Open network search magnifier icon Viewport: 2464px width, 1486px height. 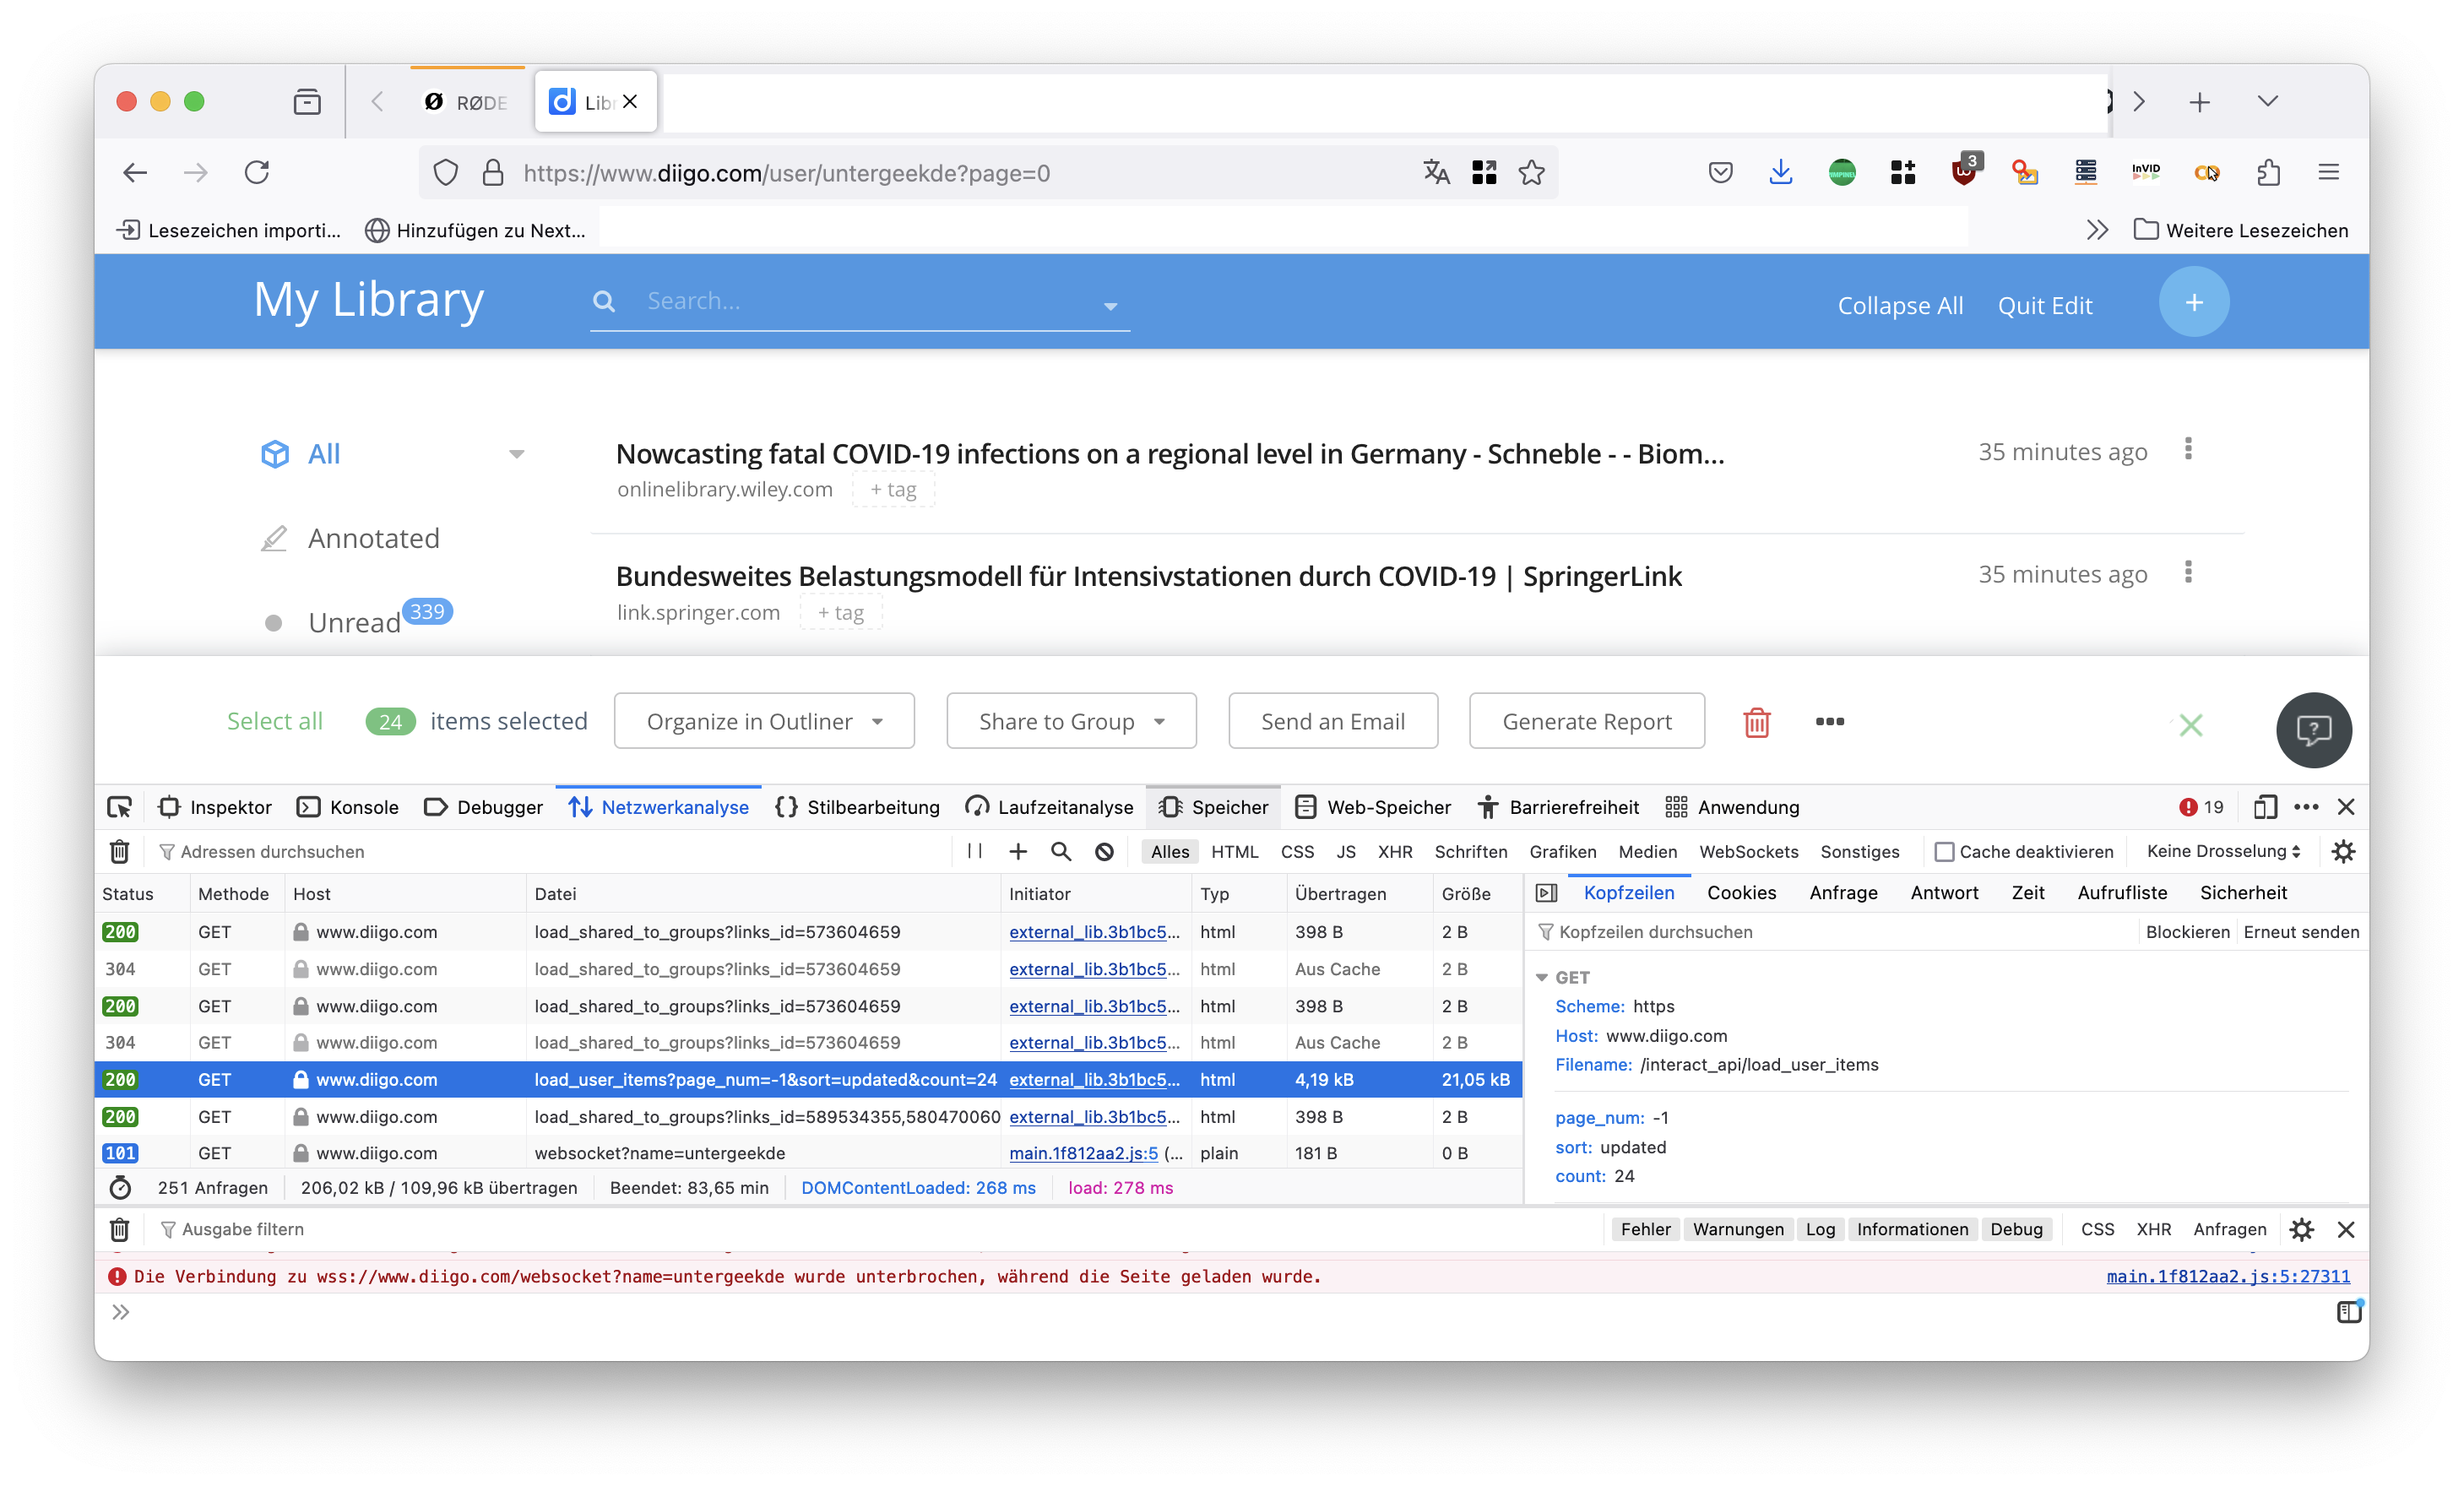tap(1061, 851)
